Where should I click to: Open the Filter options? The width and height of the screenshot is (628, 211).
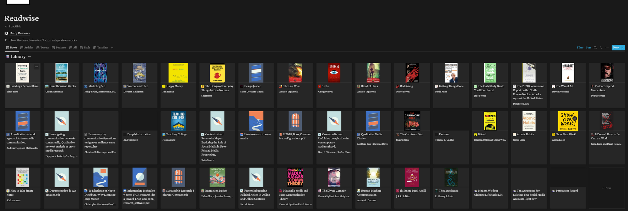click(580, 48)
